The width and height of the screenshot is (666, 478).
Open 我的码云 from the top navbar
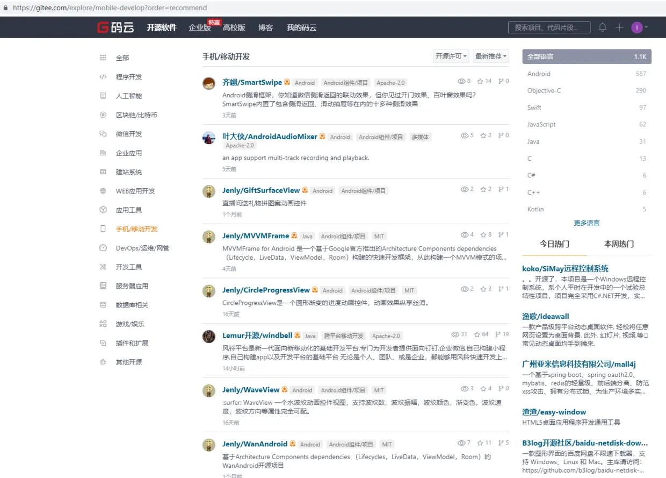point(301,27)
